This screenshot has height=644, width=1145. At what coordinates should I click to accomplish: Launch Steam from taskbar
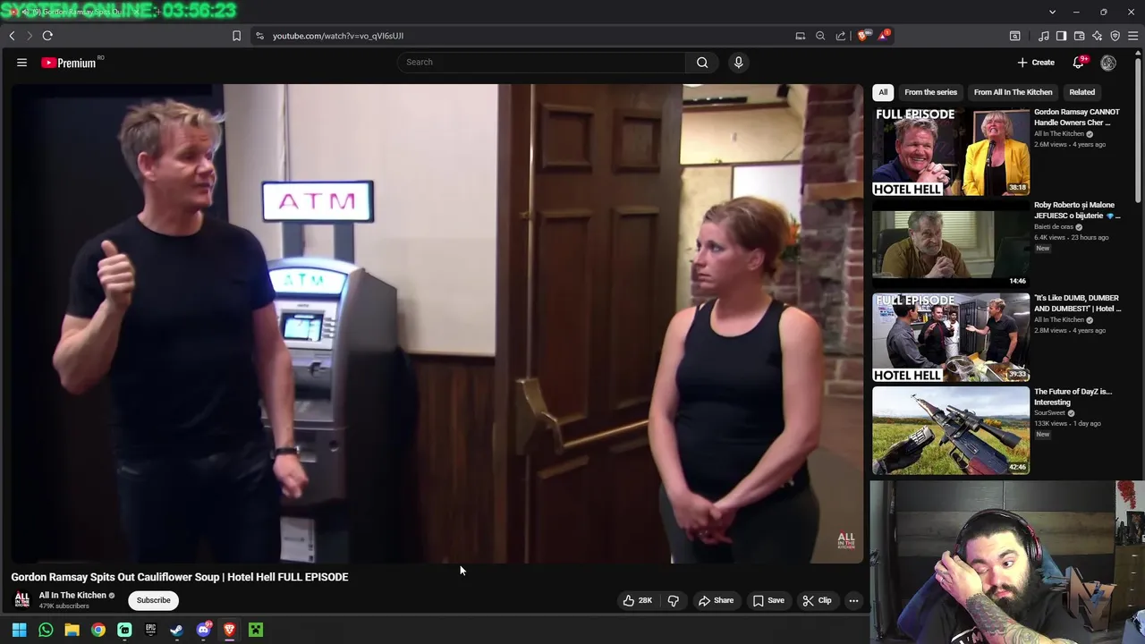click(x=176, y=630)
